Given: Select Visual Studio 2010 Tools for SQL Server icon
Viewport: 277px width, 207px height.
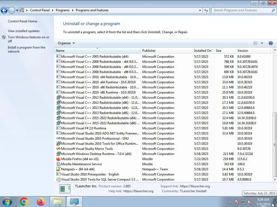Looking at the screenshot, I should 58,179.
